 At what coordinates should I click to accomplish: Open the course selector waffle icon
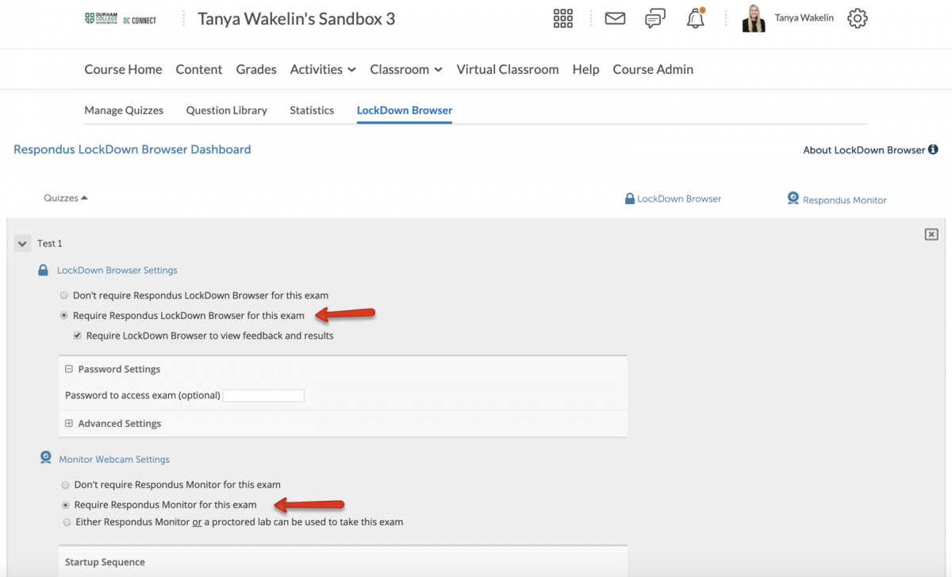pos(562,19)
